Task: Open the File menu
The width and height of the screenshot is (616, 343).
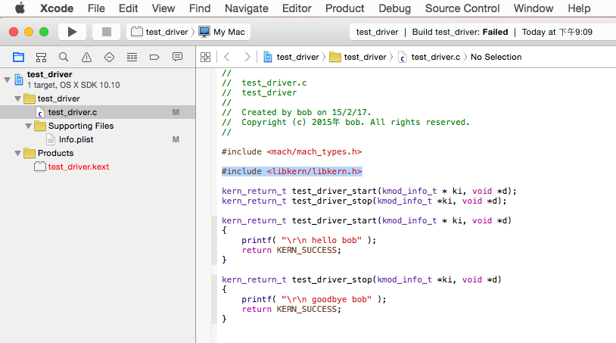Action: (x=96, y=8)
